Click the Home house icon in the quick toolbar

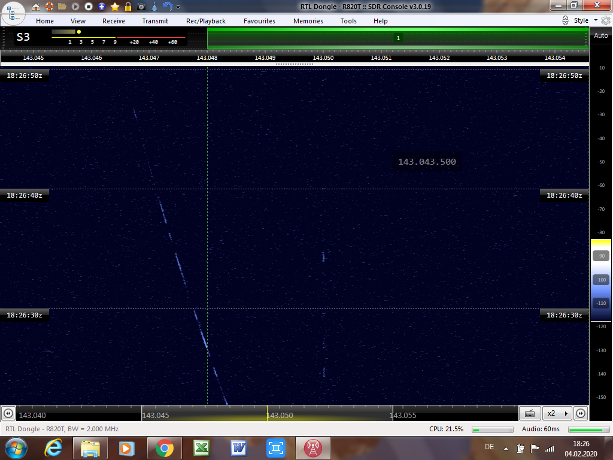click(35, 7)
